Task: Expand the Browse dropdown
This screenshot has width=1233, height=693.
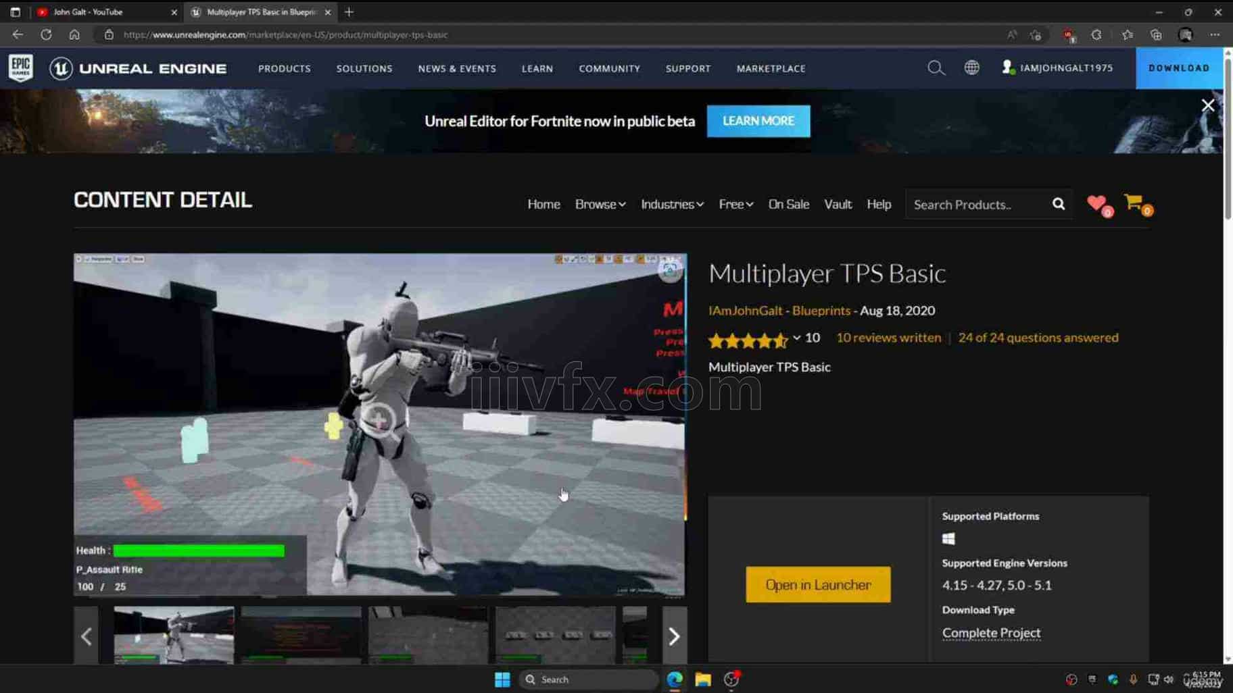Action: pos(600,204)
